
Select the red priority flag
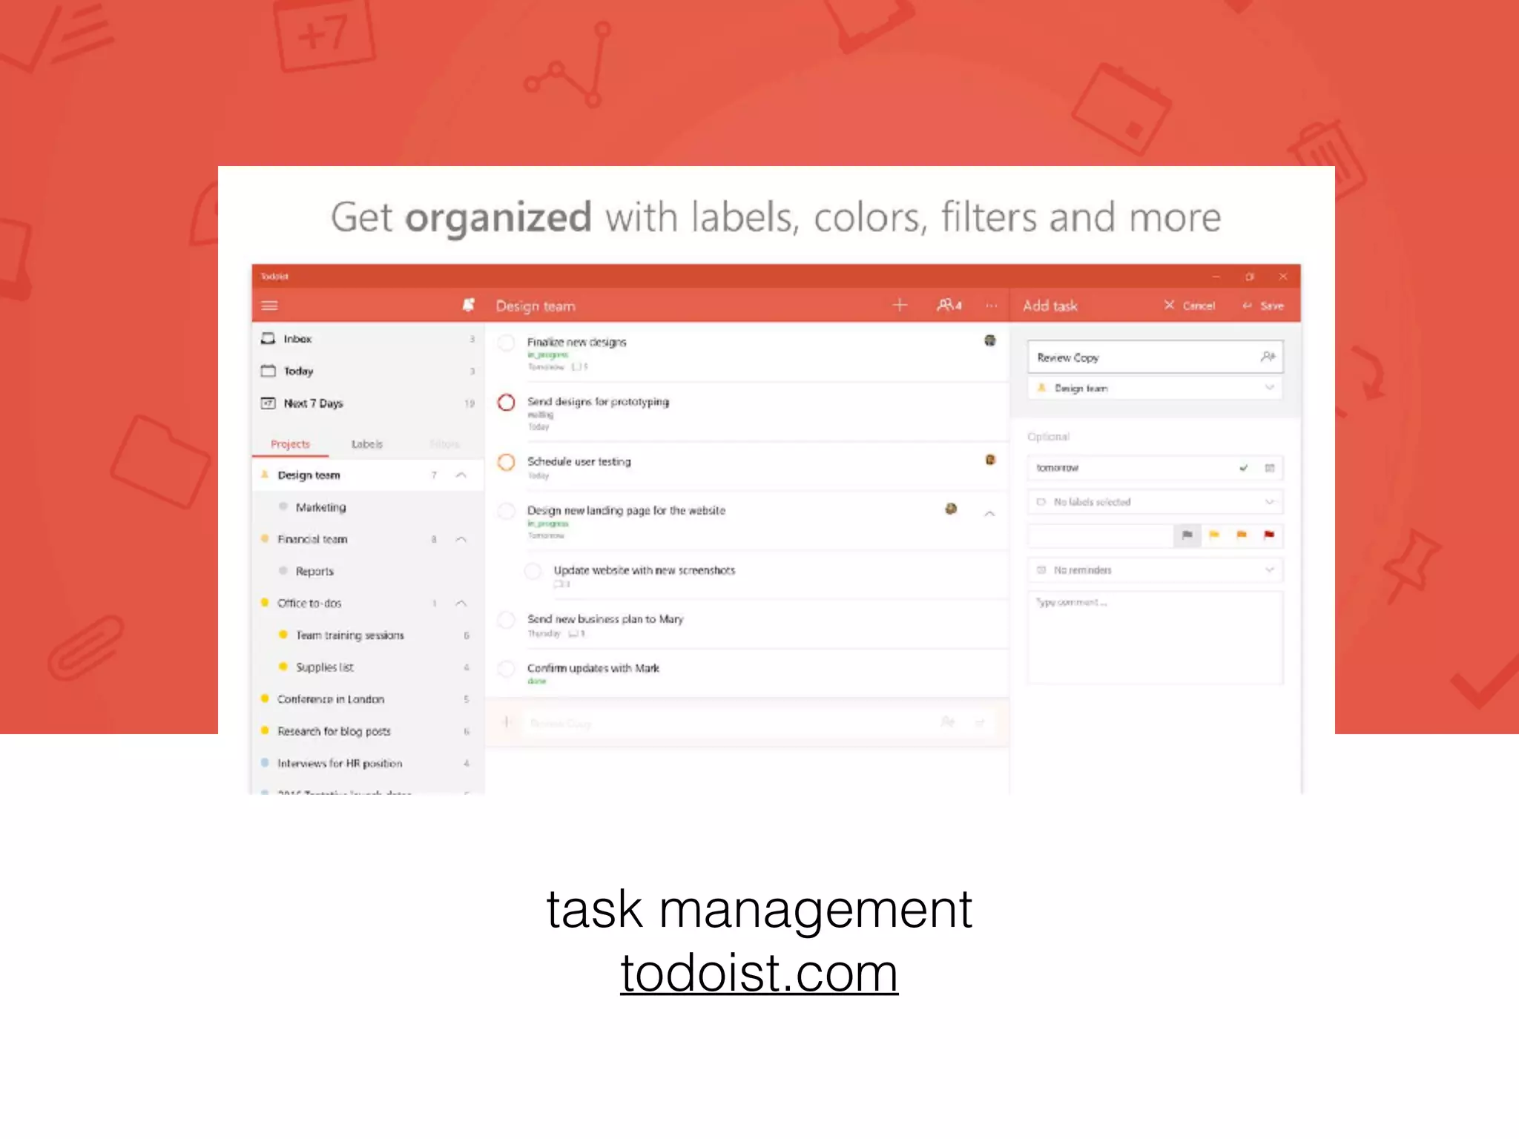1269,535
